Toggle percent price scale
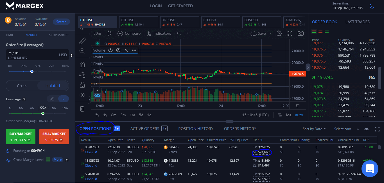The image size is (384, 183). pyautogui.click(x=280, y=115)
